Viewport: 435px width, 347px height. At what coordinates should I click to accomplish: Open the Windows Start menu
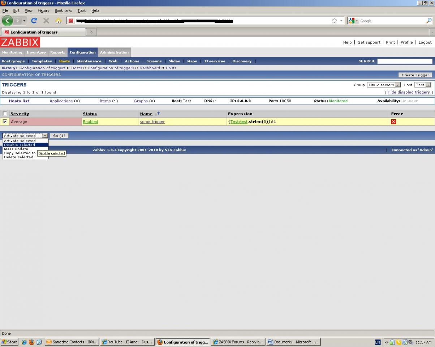pos(10,342)
